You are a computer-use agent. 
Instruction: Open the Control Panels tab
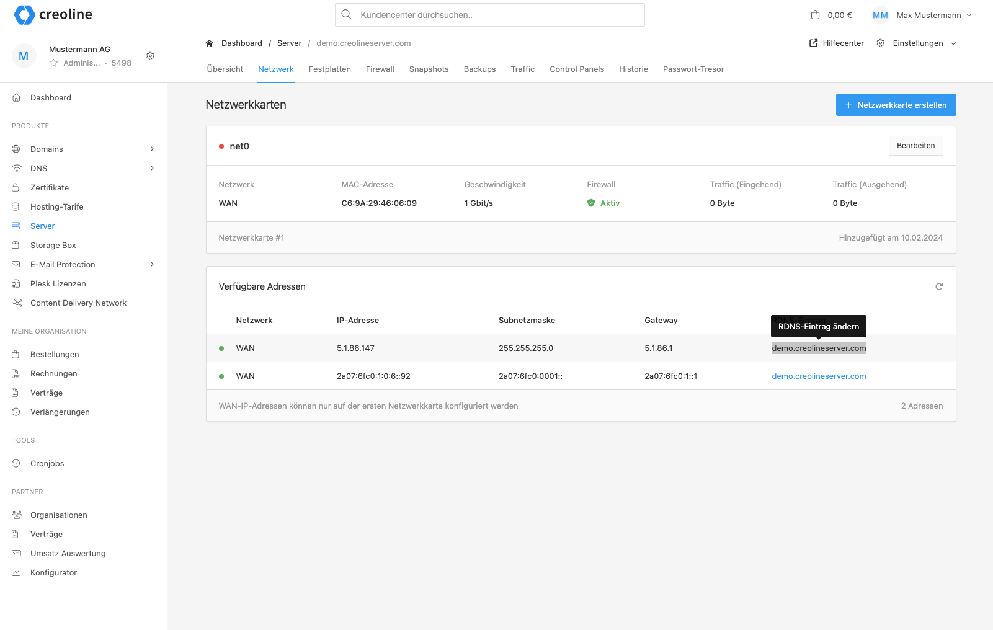(x=577, y=69)
